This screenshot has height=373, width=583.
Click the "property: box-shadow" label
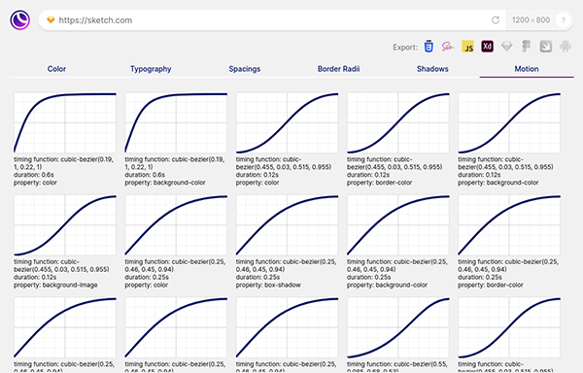click(x=268, y=285)
